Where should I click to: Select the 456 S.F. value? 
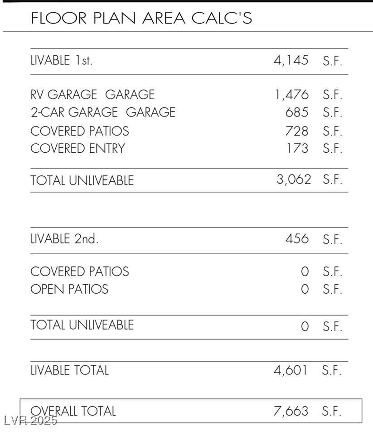[x=297, y=239]
